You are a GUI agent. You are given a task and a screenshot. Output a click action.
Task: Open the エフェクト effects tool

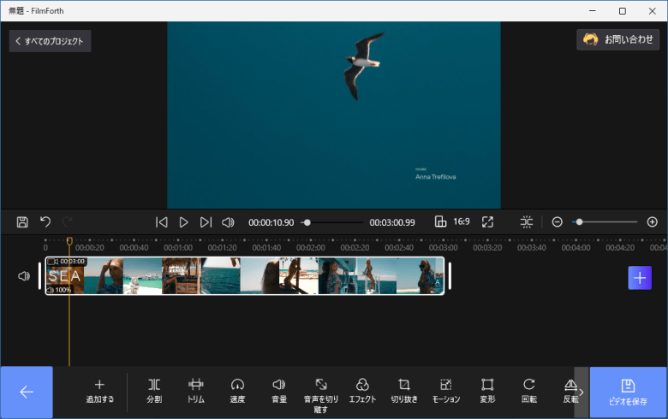[x=362, y=391]
